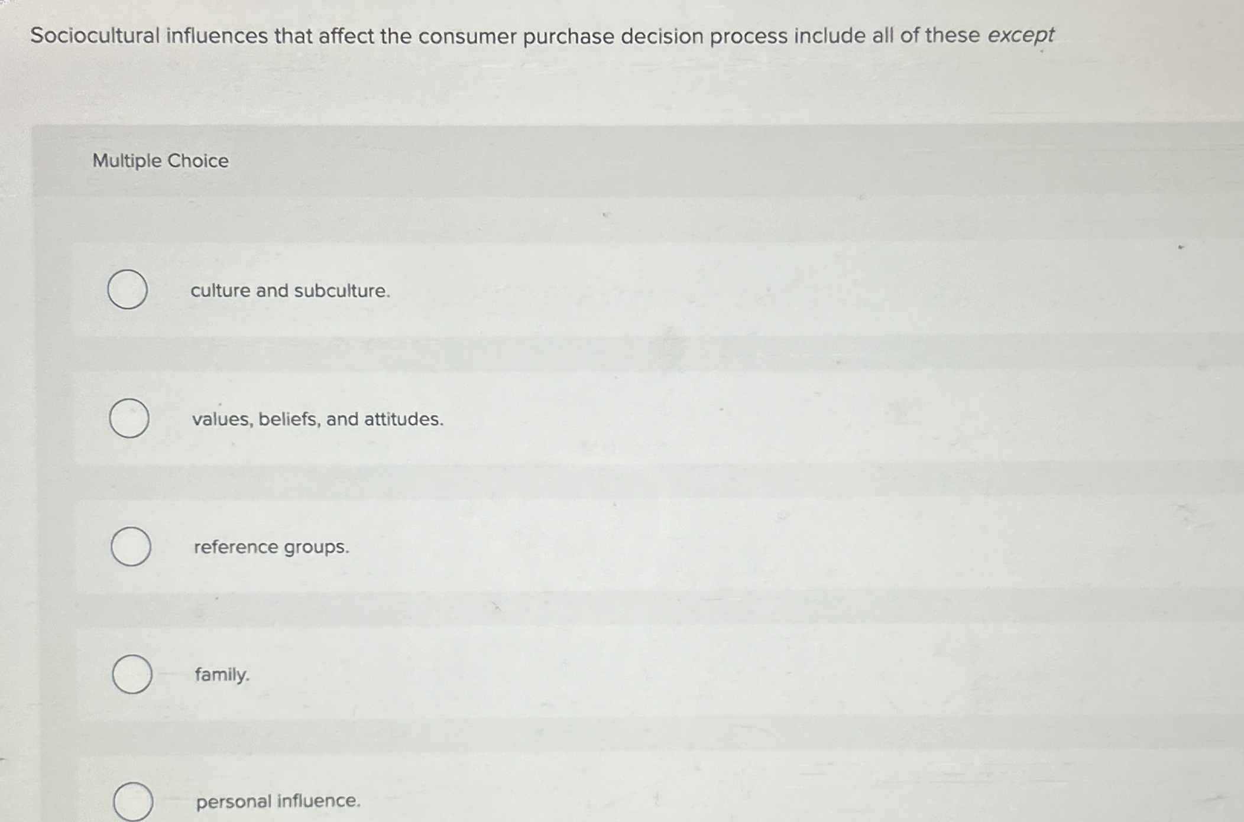Click the answer text culture and subculture

(289, 290)
